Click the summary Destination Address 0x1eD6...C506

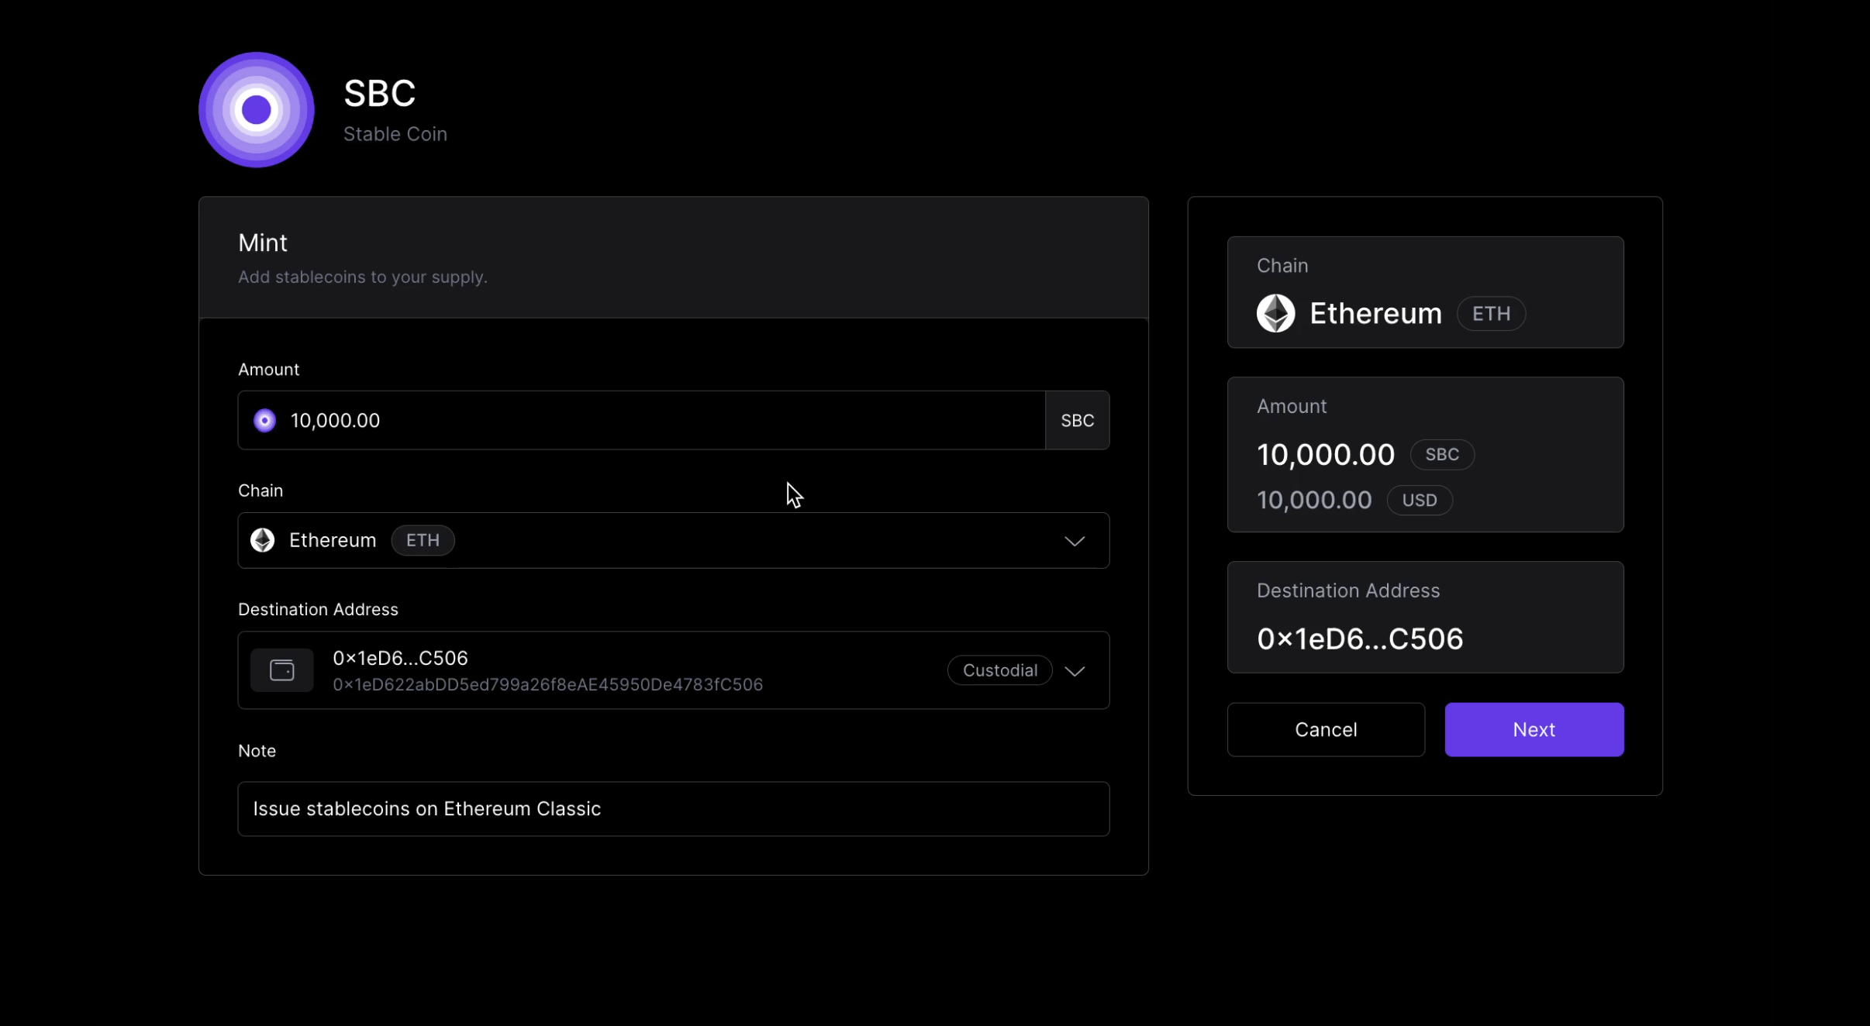1359,639
